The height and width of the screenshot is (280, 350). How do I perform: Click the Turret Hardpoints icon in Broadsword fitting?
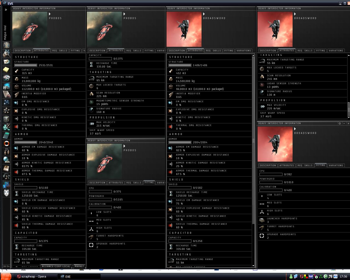[x=262, y=228]
